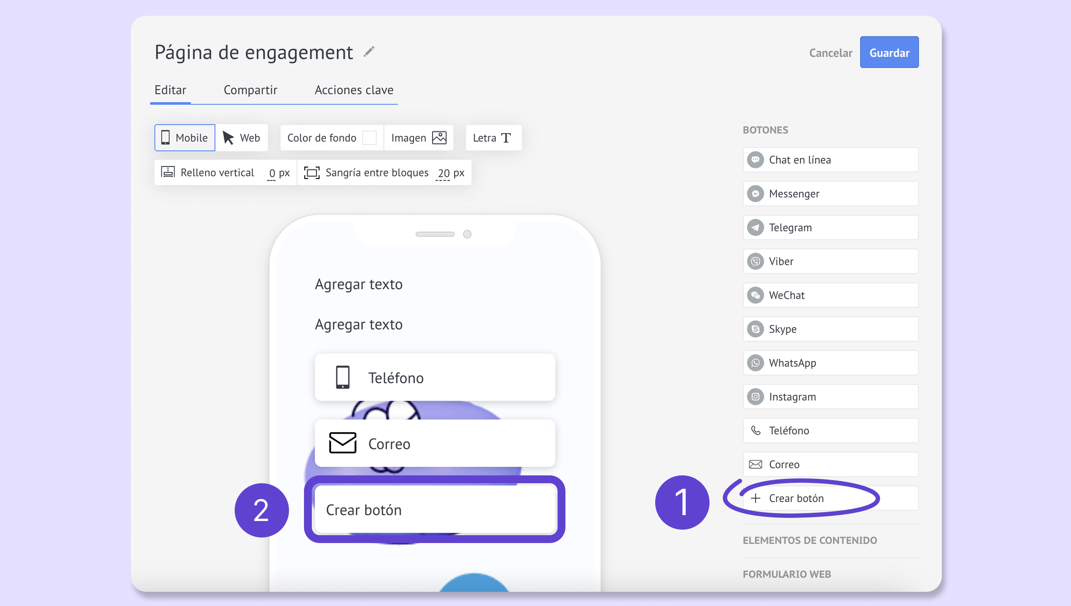The image size is (1071, 606).
Task: Add the Viber button from the sidebar
Action: (x=830, y=261)
